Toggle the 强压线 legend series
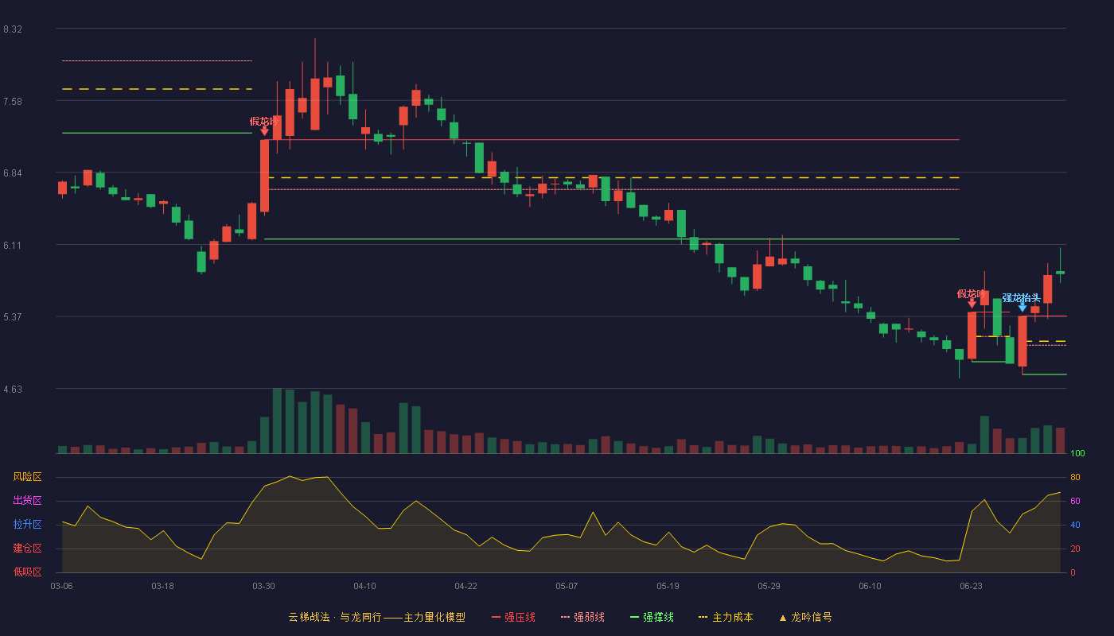Image resolution: width=1114 pixels, height=636 pixels. click(513, 617)
